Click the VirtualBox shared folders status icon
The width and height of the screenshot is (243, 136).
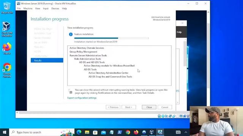(177, 116)
